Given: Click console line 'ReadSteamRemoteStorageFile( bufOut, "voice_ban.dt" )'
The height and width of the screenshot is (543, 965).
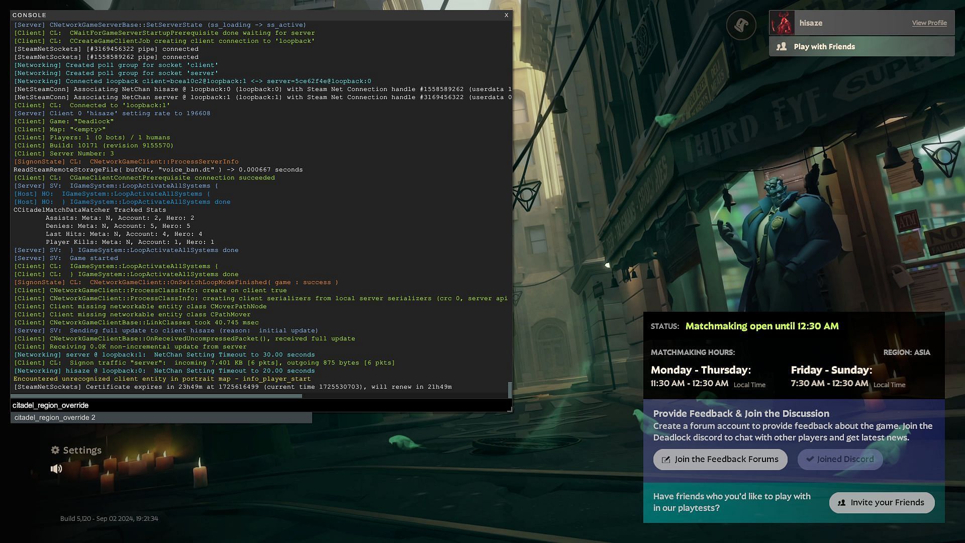Looking at the screenshot, I should tap(158, 169).
